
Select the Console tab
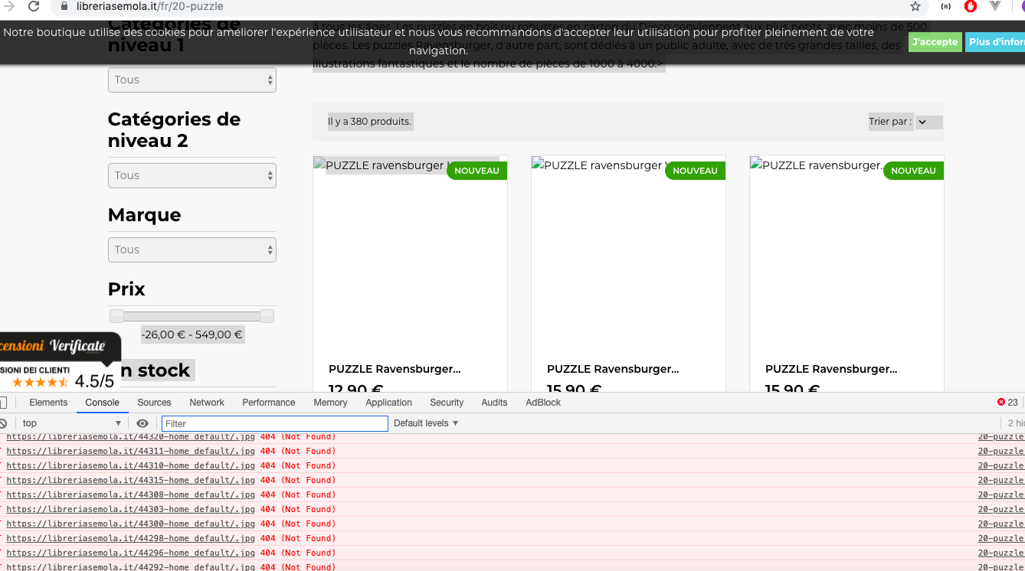pyautogui.click(x=102, y=402)
